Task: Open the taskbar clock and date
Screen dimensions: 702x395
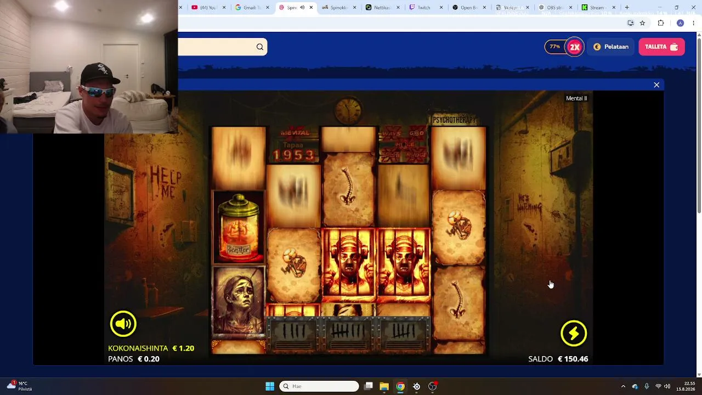Action: (x=687, y=386)
